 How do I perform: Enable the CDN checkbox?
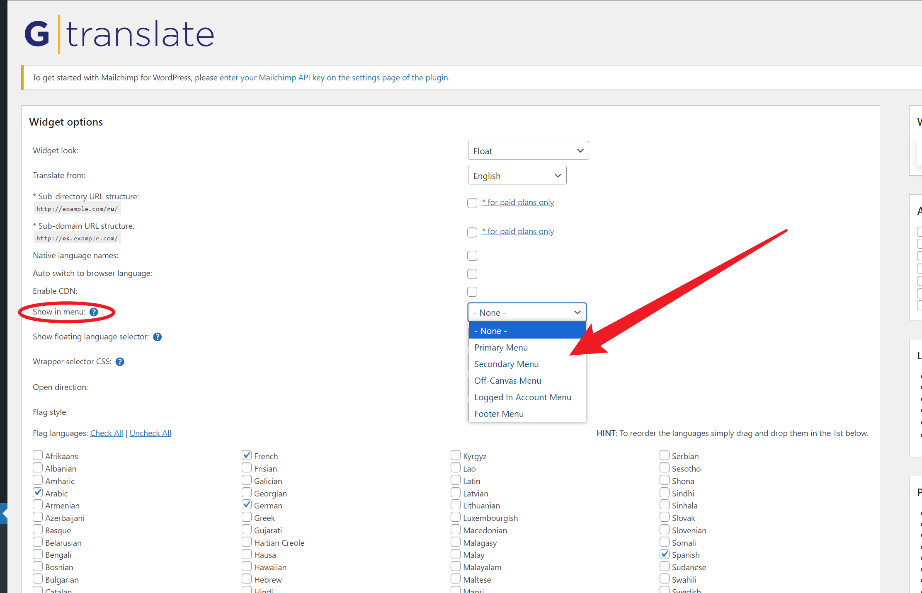[472, 292]
